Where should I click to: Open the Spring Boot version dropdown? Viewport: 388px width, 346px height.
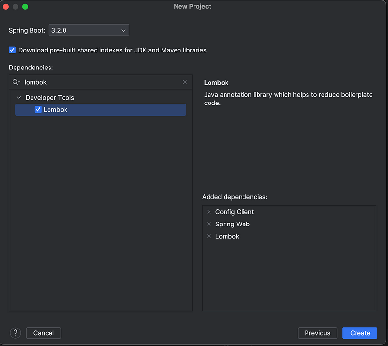click(x=89, y=30)
